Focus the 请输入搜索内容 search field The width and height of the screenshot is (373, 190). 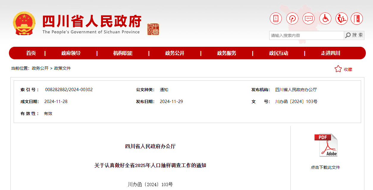[x=306, y=35]
